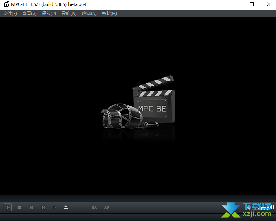Open the 播放(P) menu

coord(49,14)
